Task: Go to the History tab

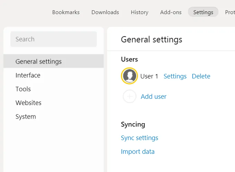Action: pos(139,12)
